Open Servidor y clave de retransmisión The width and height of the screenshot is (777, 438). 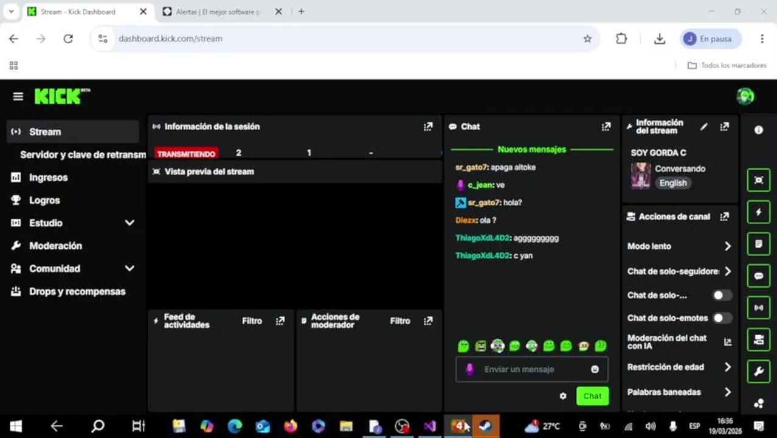83,155
